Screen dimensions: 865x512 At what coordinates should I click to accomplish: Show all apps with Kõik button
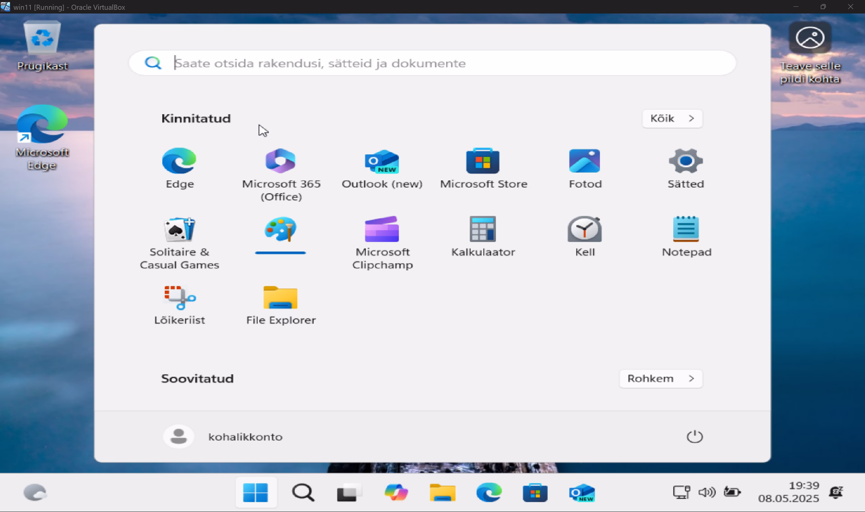point(672,119)
